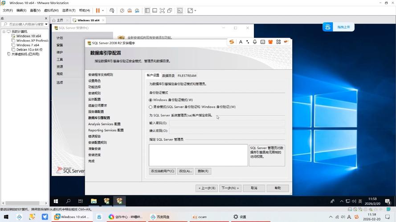Screen dimensions: 396x222
Task: Toggle the VMware library sidebar view
Action: point(147,11)
